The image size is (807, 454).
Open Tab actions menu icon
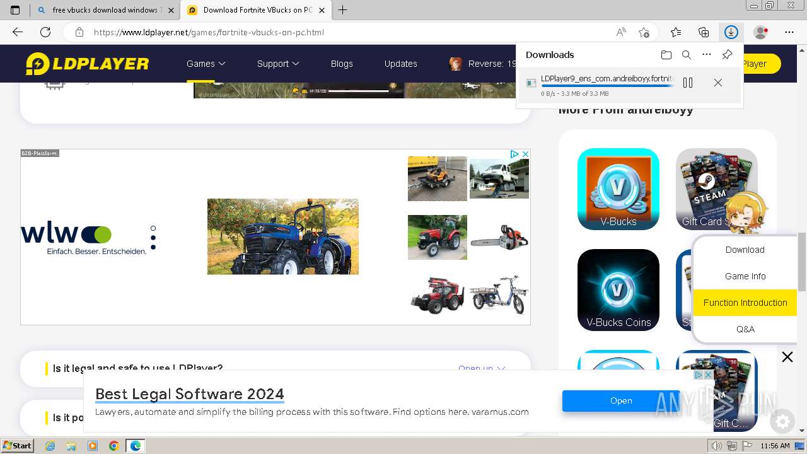pos(15,10)
